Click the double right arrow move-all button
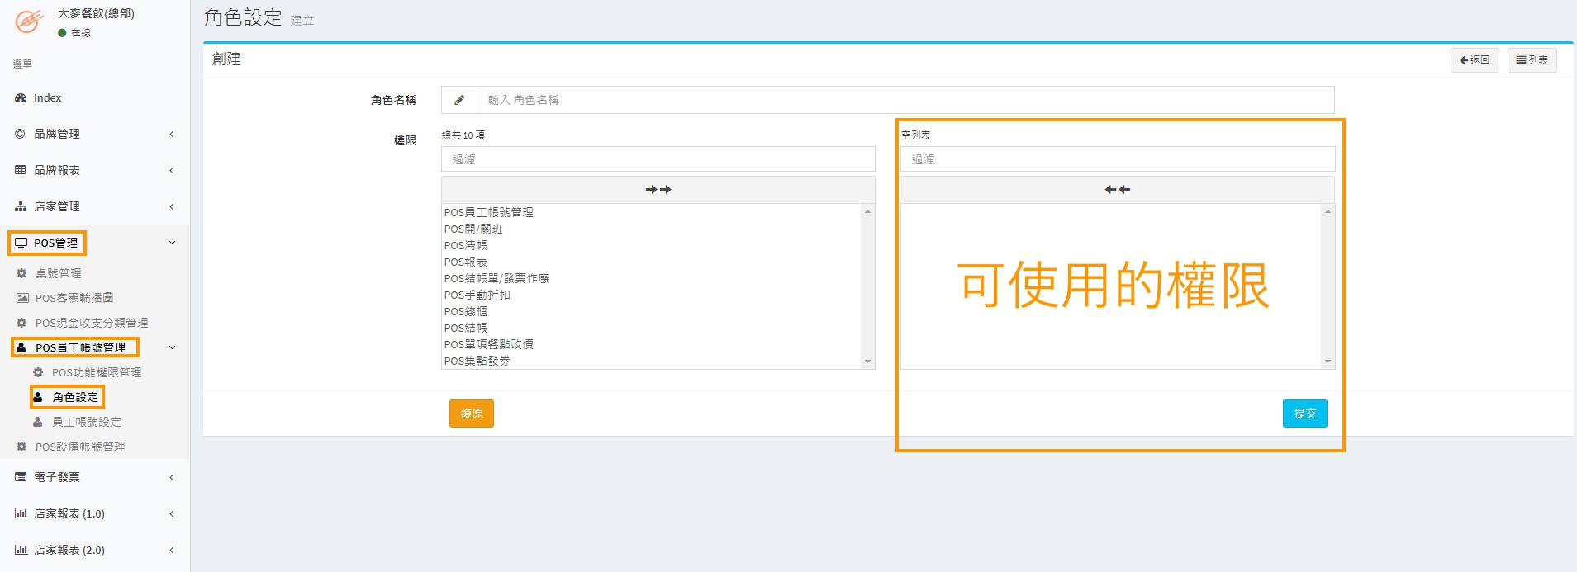 tap(658, 190)
